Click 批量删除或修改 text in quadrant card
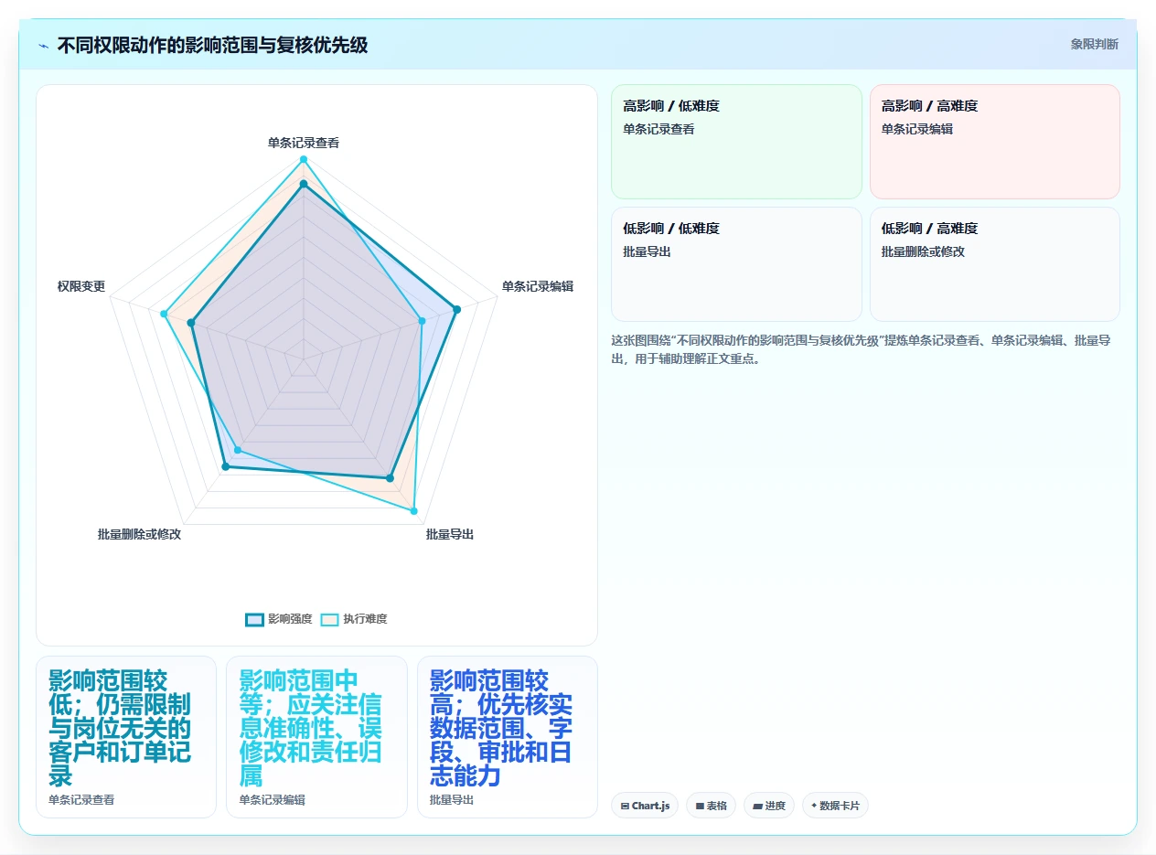1156x855 pixels. 923,251
